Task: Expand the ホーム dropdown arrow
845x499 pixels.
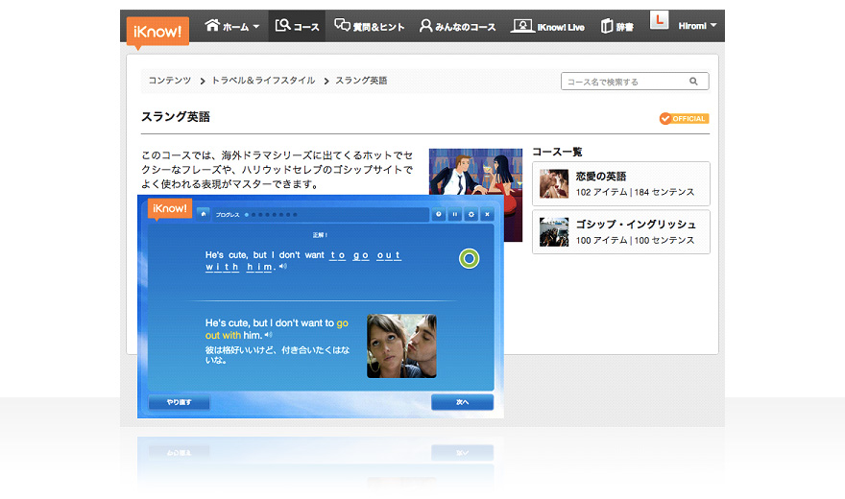Action: 256,26
